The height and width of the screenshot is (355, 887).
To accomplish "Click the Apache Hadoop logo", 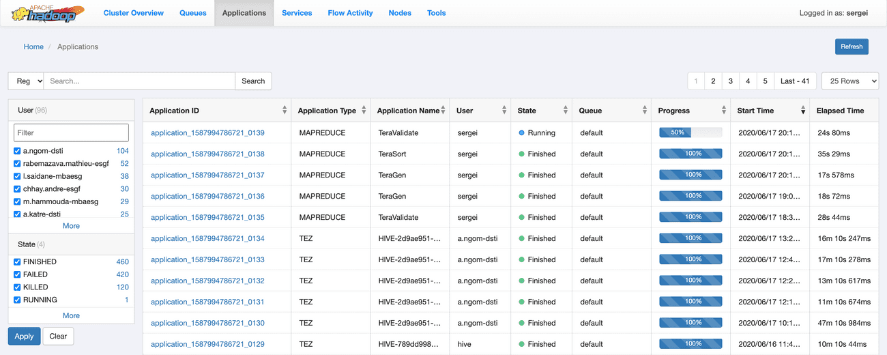I will pos(48,13).
